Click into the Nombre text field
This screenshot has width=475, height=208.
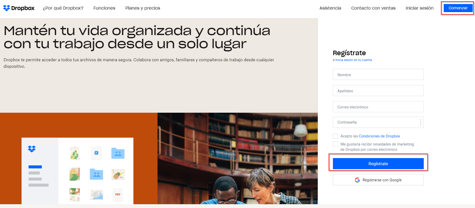click(378, 75)
